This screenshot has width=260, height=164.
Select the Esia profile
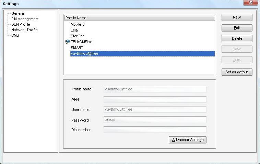coord(74,30)
